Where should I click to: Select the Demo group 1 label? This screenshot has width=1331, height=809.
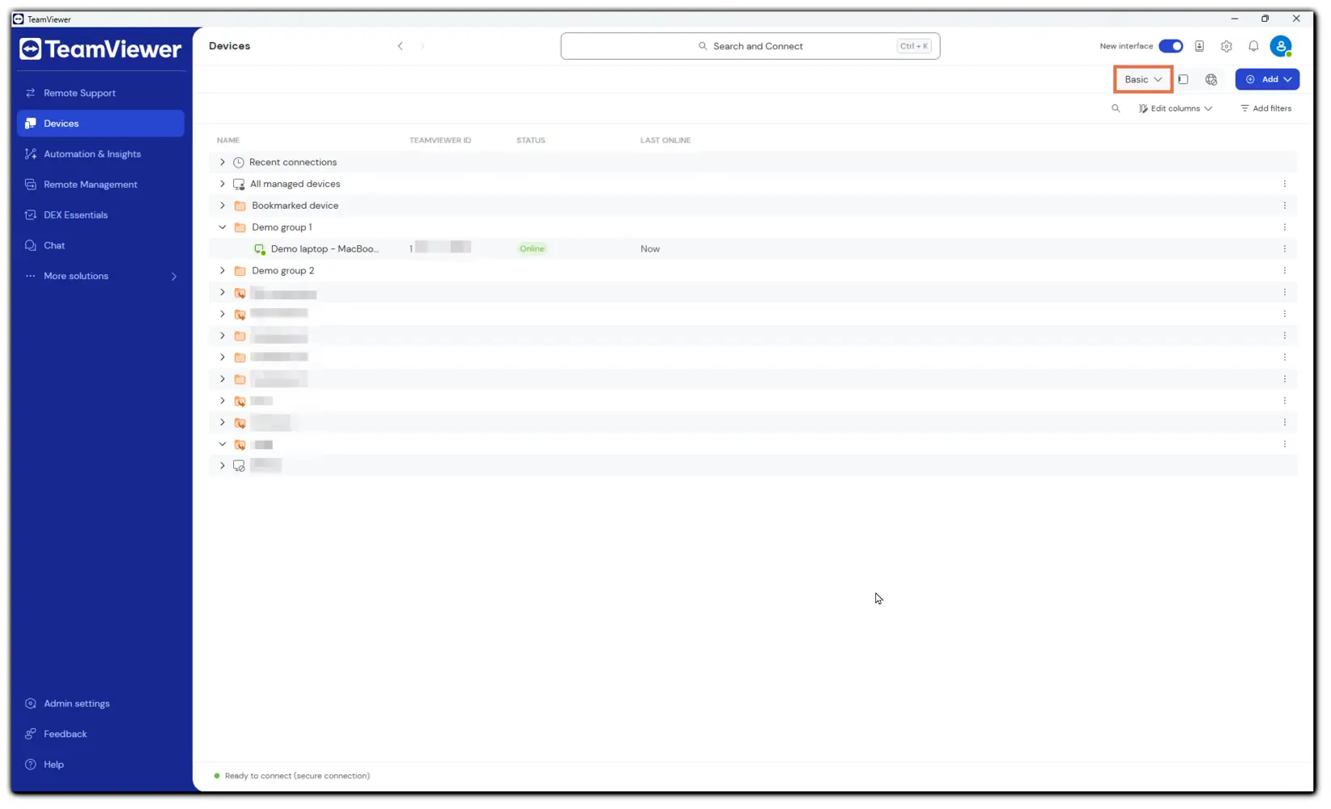tap(282, 227)
